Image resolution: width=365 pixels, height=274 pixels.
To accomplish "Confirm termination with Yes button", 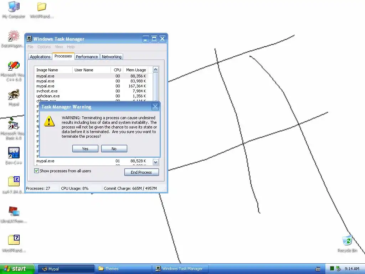I will pyautogui.click(x=85, y=149).
